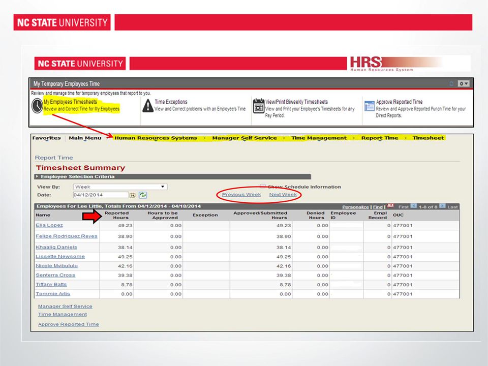The height and width of the screenshot is (366, 488).
Task: Sort by Approved/Submitted Hours column header
Action: (260, 216)
